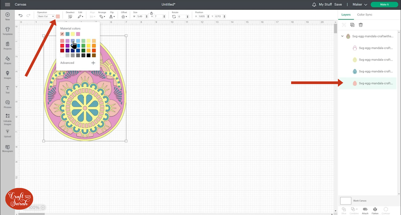Select the highlighted peach egg layer

(x=367, y=83)
